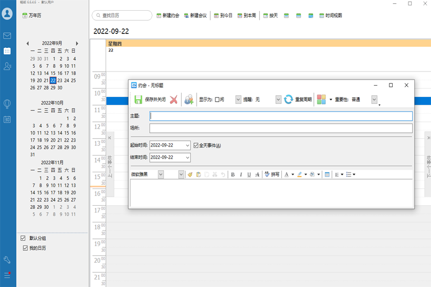Image resolution: width=431 pixels, height=287 pixels.
Task: Open the mail view in left sidebar
Action: coord(8,36)
